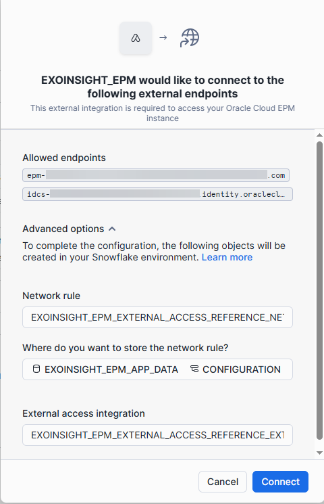Click into the External access integration field
This screenshot has height=504, width=324.
pyautogui.click(x=157, y=435)
